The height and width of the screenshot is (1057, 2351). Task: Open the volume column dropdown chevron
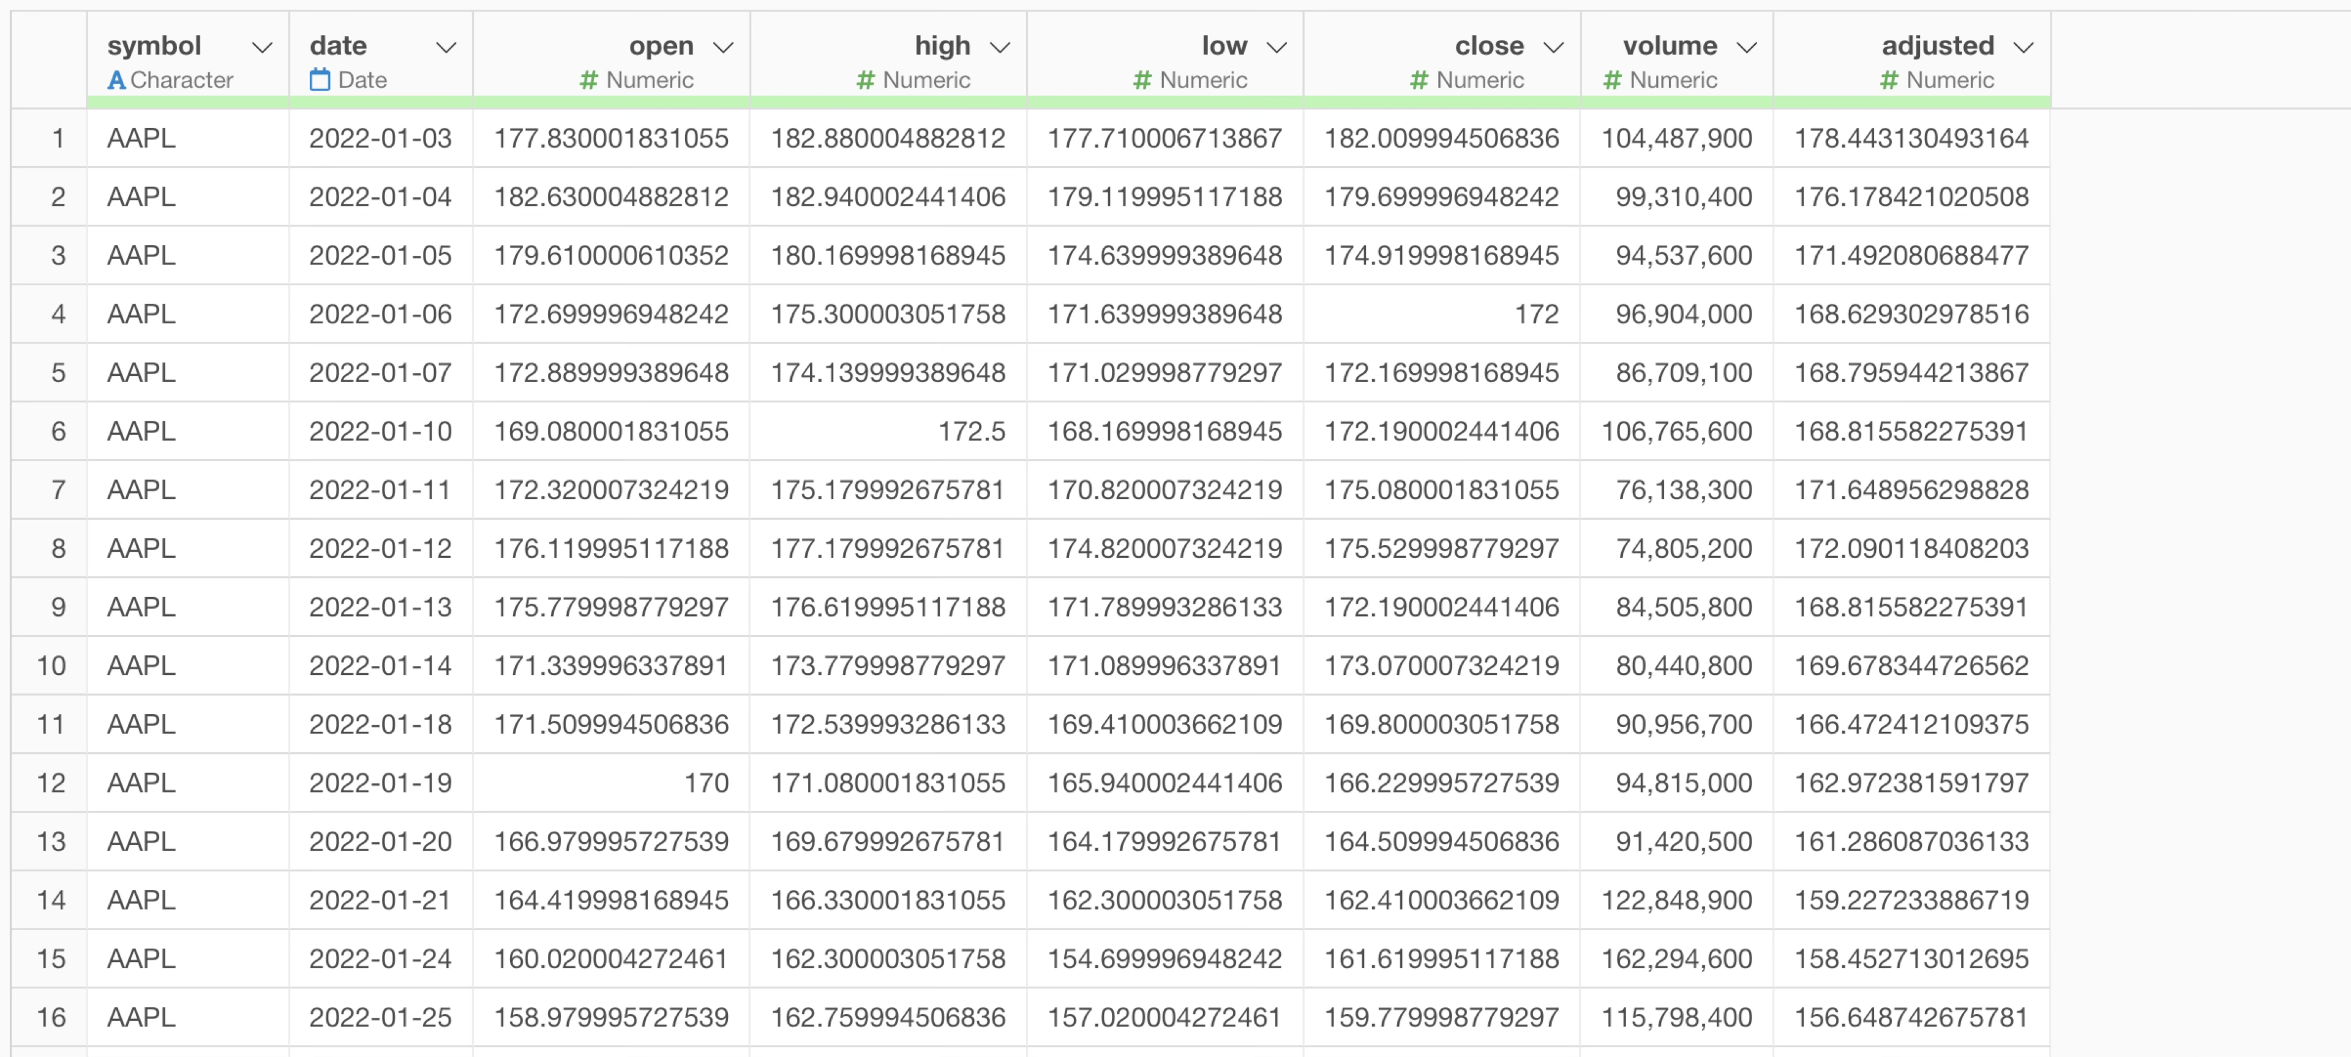(x=1746, y=48)
